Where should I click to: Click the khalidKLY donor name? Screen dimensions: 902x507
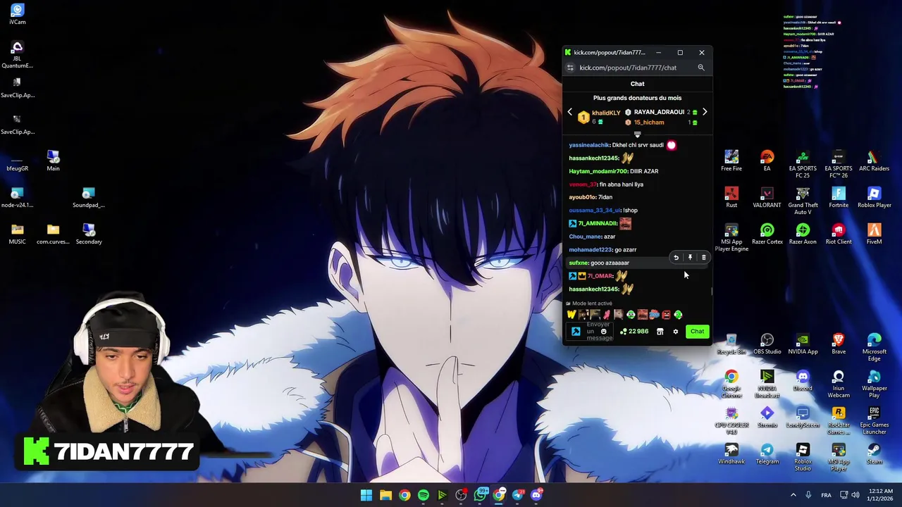click(606, 113)
